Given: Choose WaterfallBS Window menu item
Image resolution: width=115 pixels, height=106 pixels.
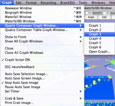Looking at the screenshot, I should (42, 21).
